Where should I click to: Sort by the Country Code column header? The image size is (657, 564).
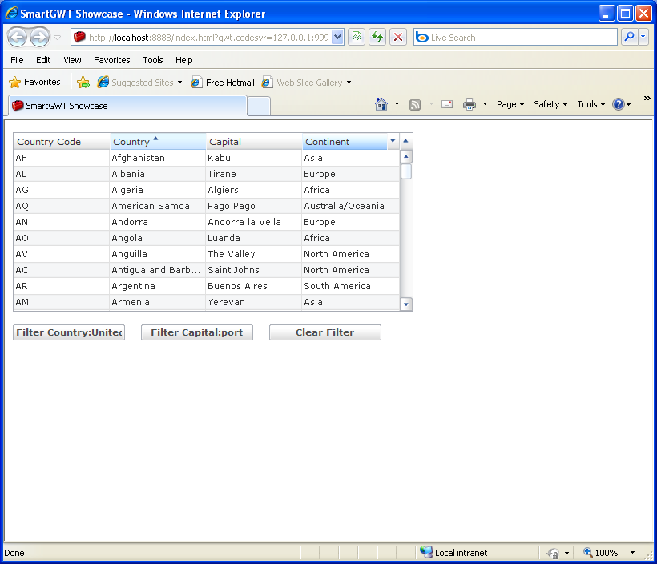click(62, 142)
